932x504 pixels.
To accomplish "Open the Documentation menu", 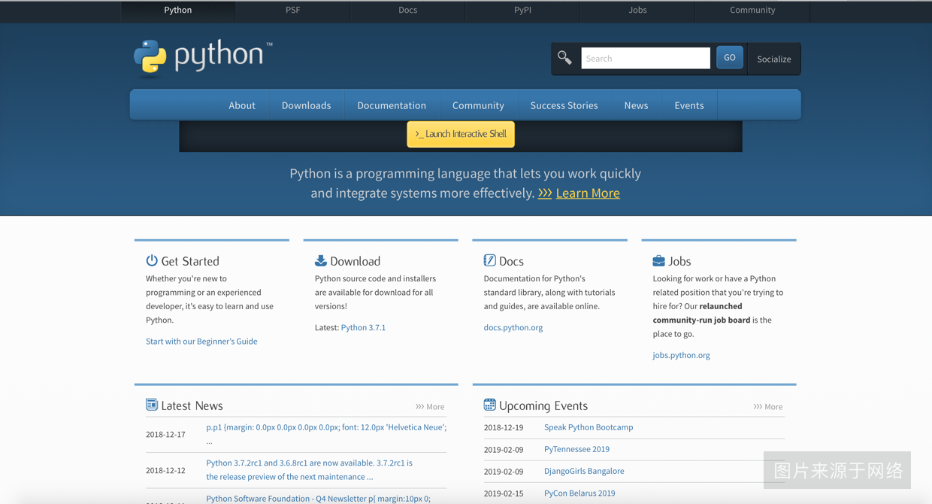I will [x=392, y=105].
